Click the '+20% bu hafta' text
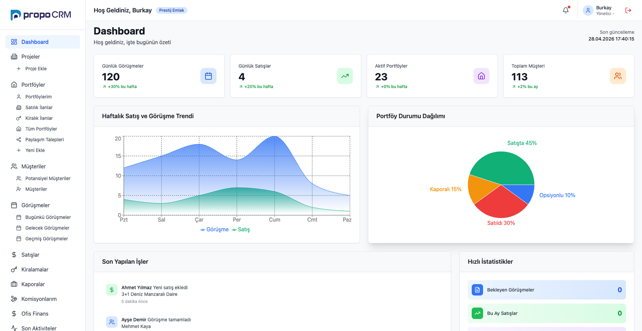Image resolution: width=642 pixels, height=331 pixels. pos(258,87)
